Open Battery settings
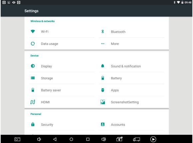The image size is (193, 143). [131, 78]
